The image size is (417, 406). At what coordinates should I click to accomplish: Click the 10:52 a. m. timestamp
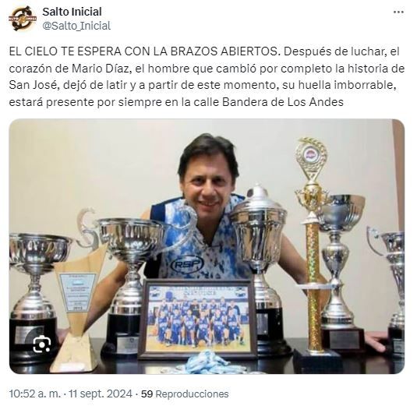pos(35,394)
